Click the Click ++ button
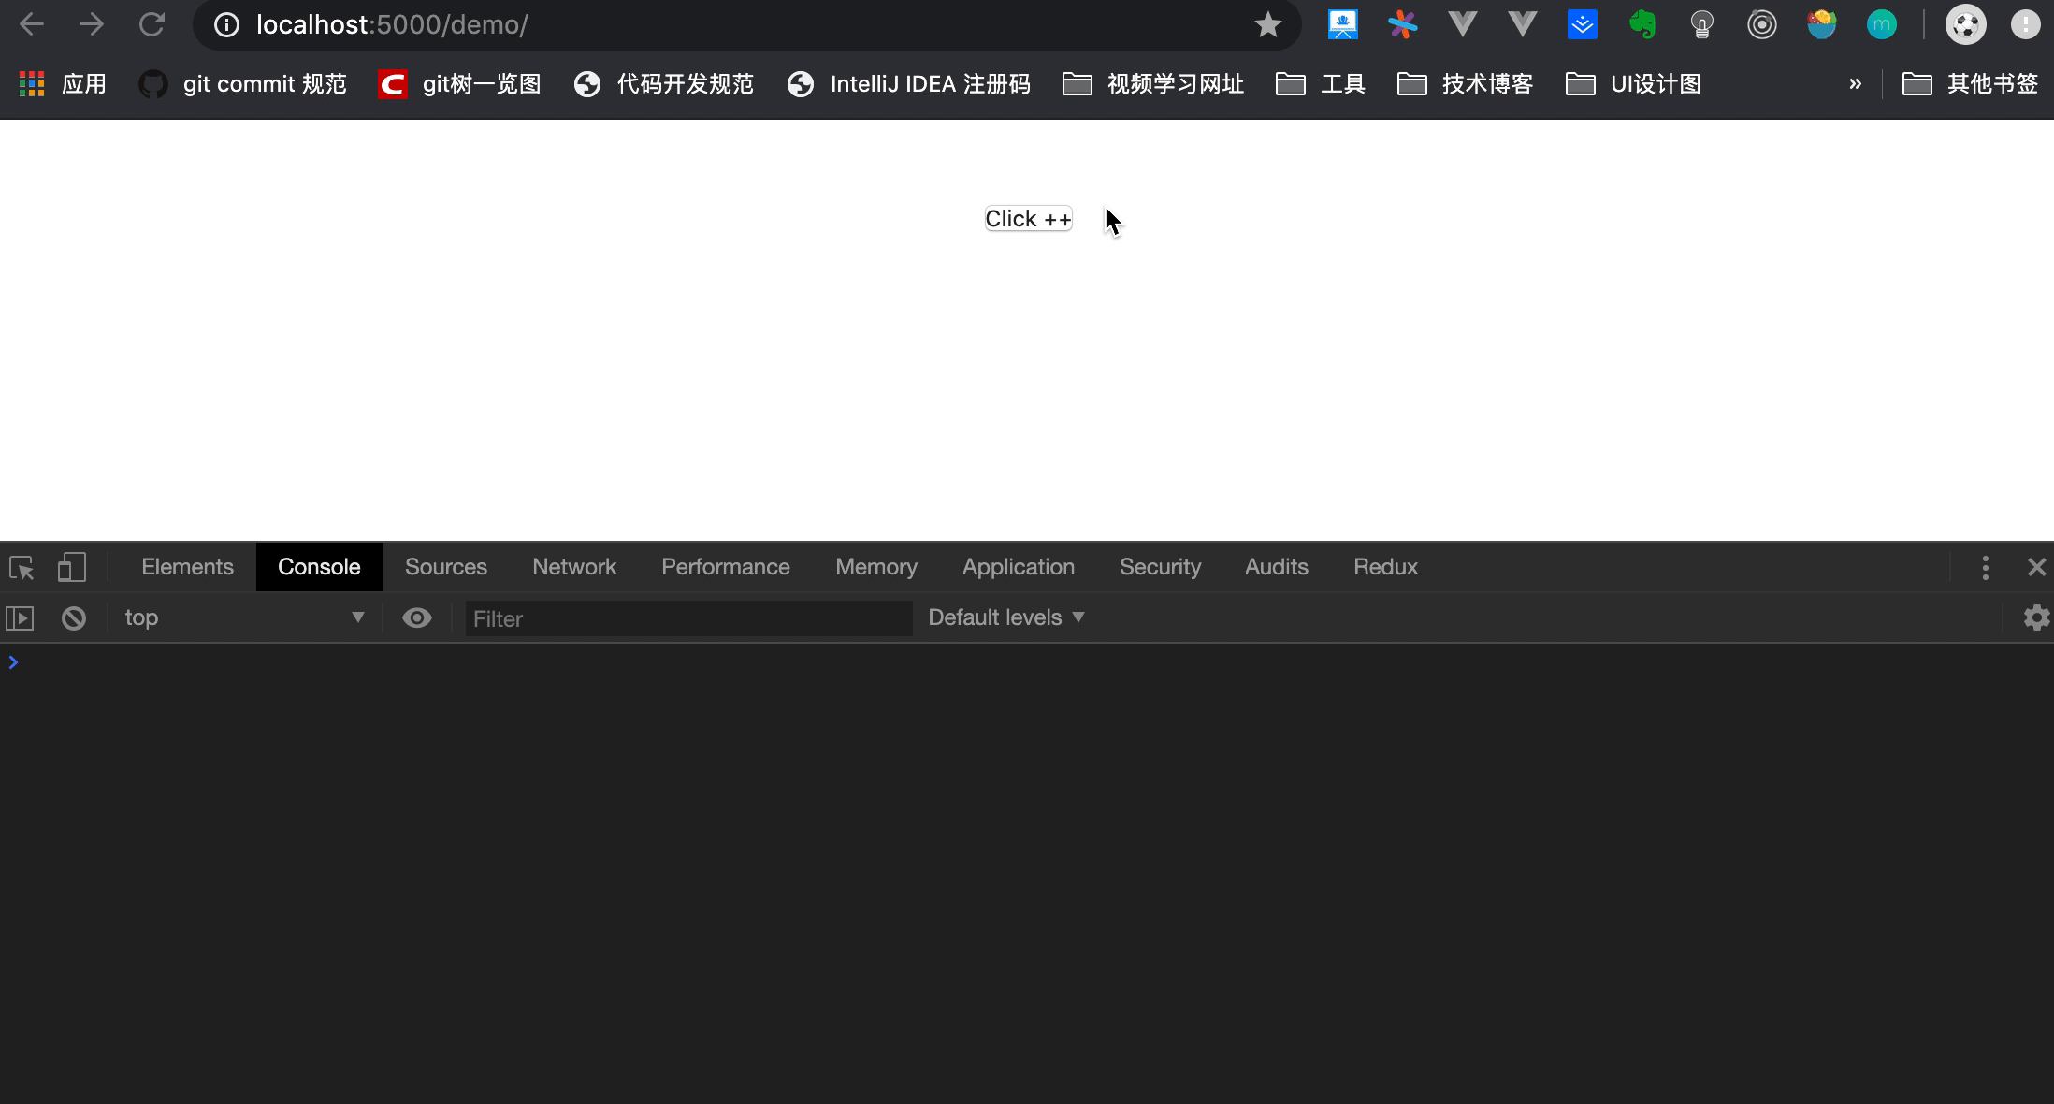Screen dimensions: 2054x1104 1027,218
